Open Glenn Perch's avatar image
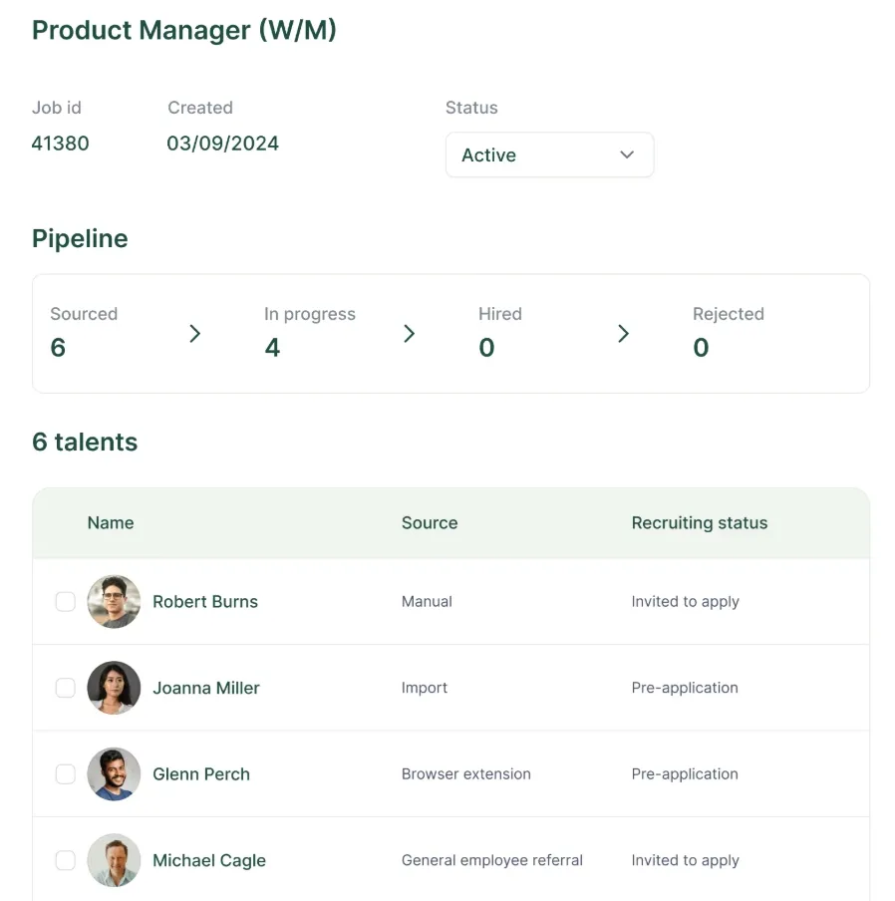 [114, 774]
